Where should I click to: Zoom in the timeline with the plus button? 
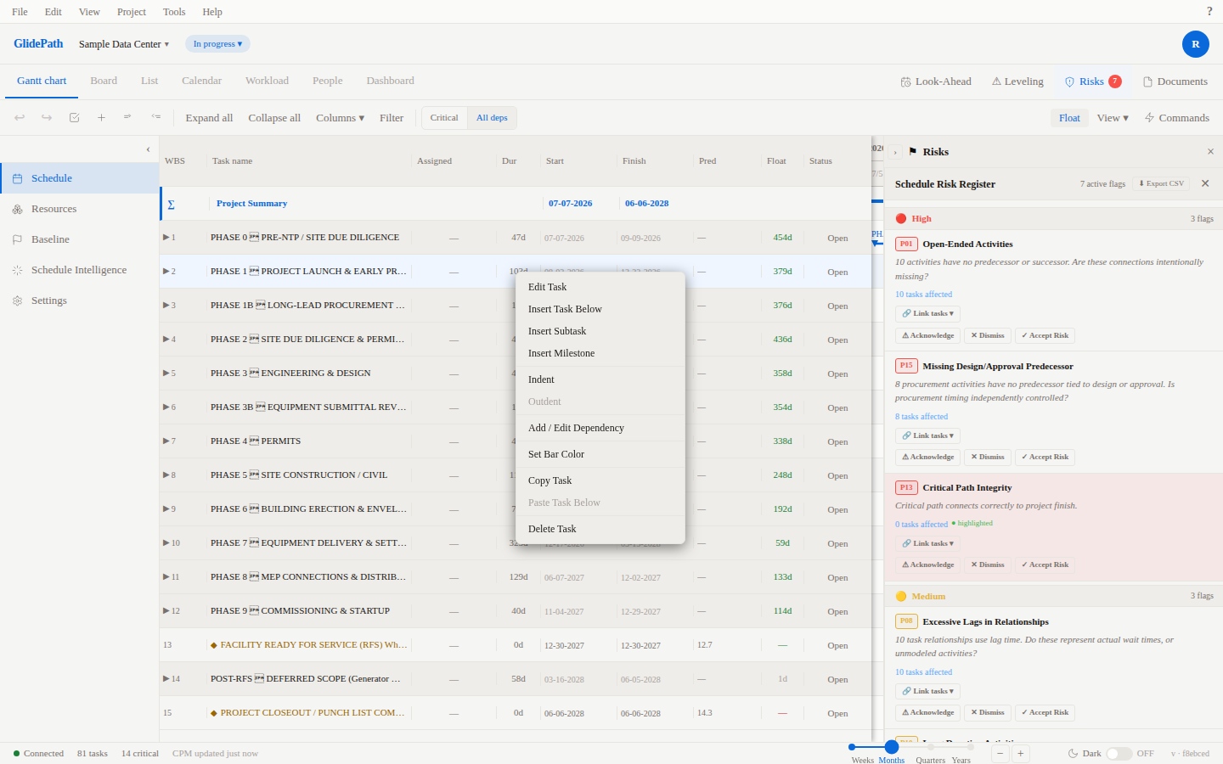[1021, 753]
